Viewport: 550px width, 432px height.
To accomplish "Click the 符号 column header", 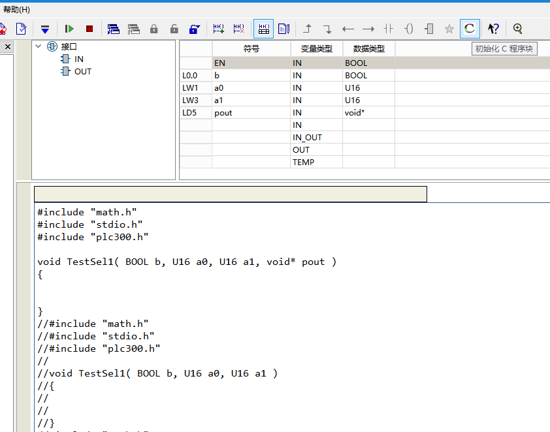I will coord(251,49).
